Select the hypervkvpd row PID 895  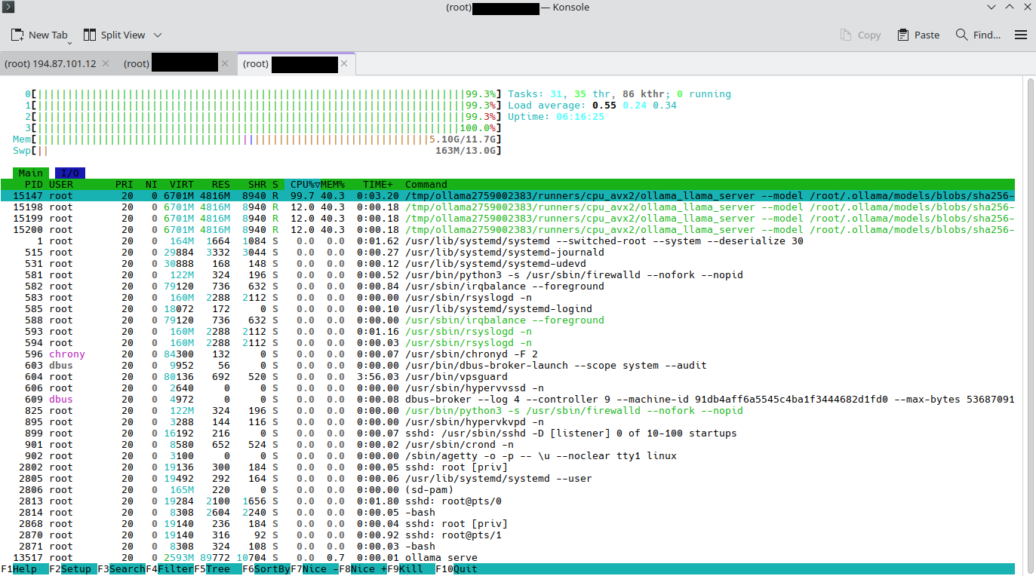(x=508, y=422)
